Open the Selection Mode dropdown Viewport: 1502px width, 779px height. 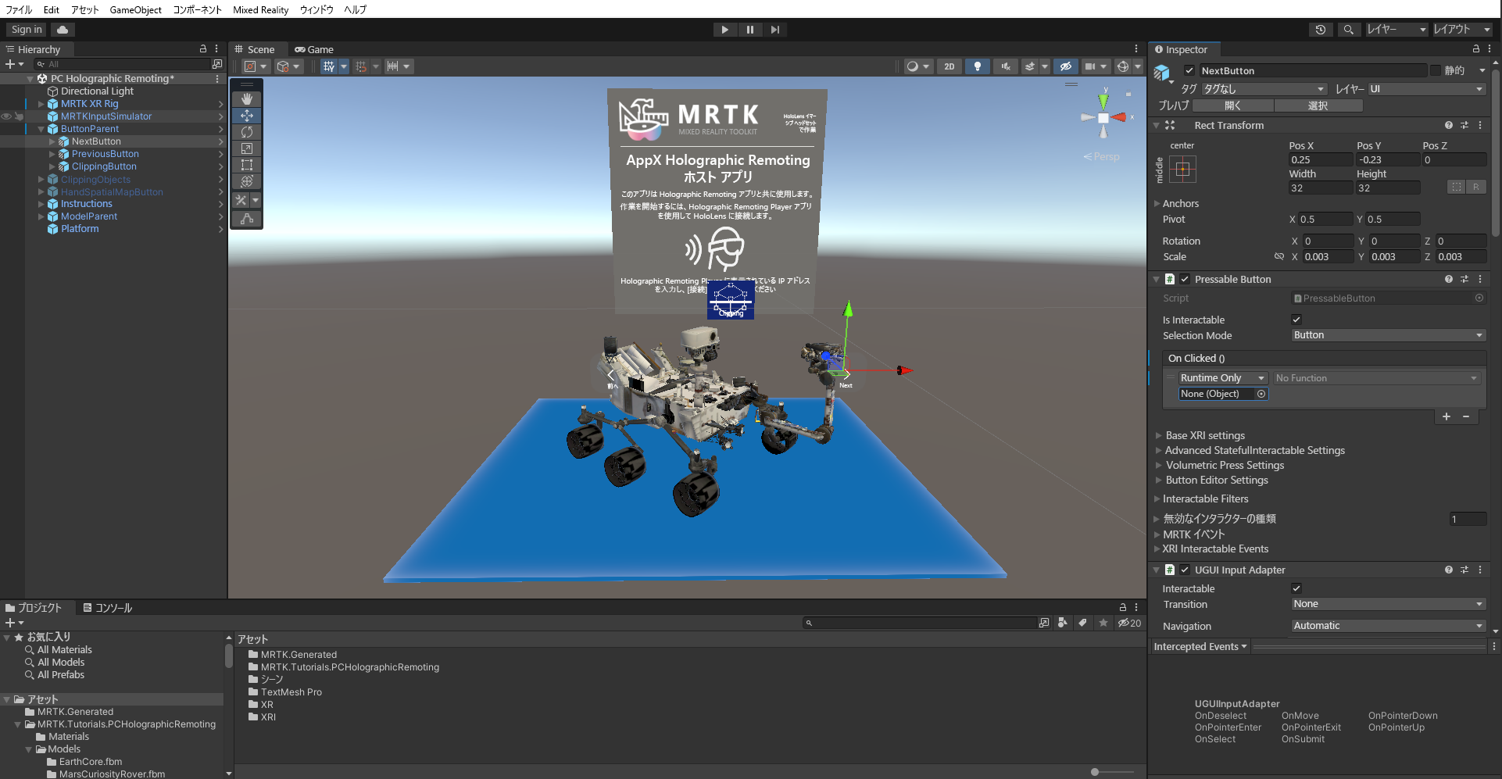1386,334
